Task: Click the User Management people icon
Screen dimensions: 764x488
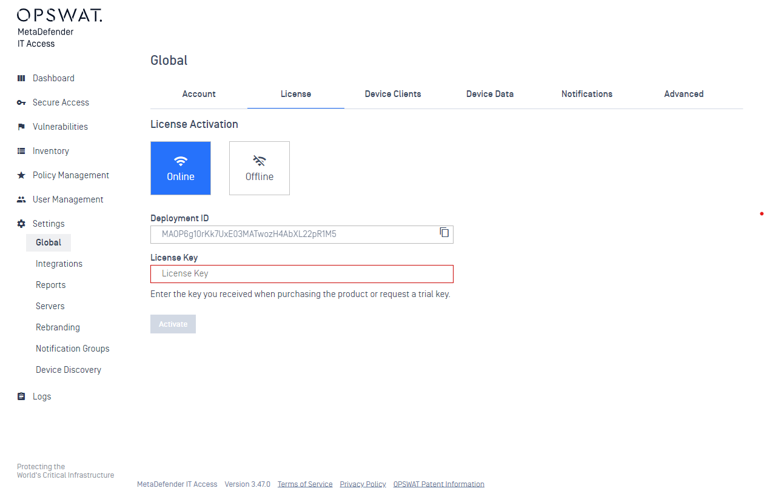Action: 21,199
